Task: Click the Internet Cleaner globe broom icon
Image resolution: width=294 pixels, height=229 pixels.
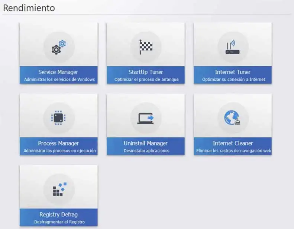Action: pyautogui.click(x=233, y=118)
